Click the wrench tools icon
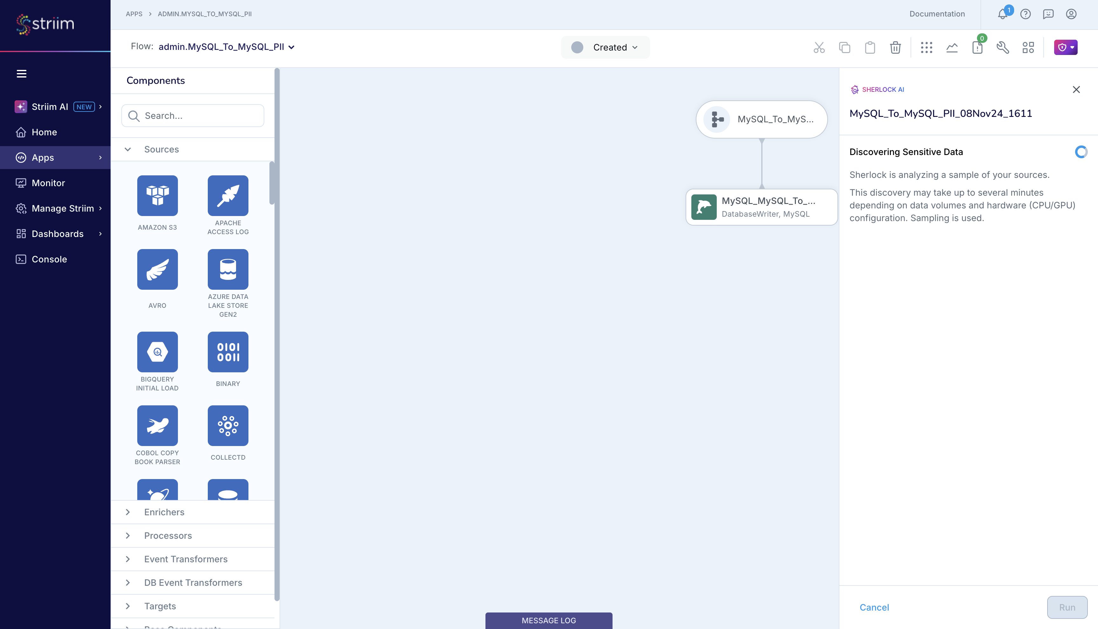Image resolution: width=1098 pixels, height=629 pixels. [1003, 48]
